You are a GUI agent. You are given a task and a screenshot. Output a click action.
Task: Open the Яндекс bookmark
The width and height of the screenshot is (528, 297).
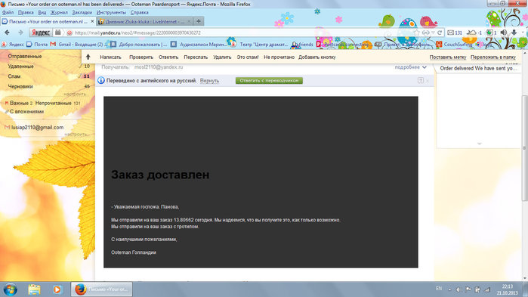pyautogui.click(x=13, y=44)
